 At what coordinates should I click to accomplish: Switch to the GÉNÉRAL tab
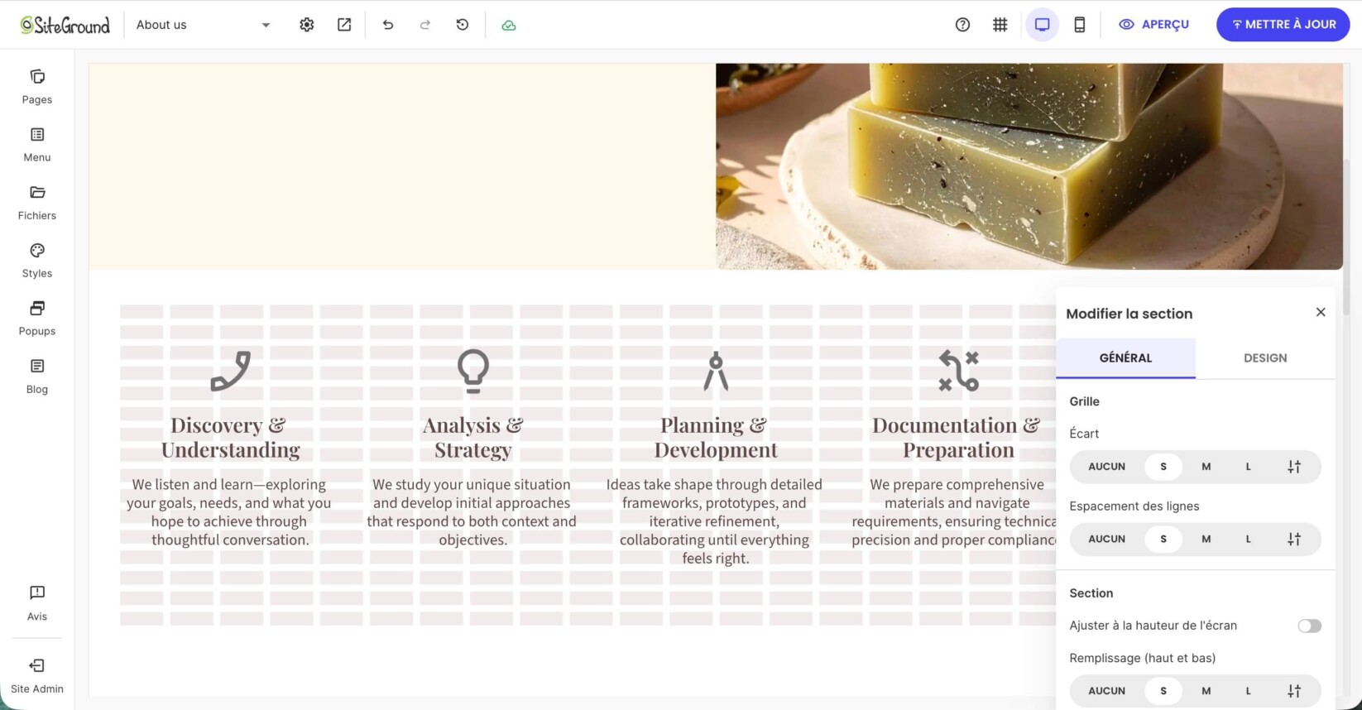click(1125, 358)
